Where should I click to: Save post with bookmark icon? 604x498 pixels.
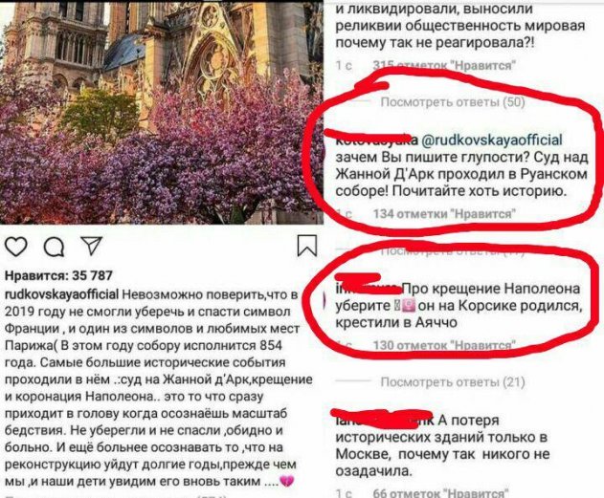[x=307, y=246]
